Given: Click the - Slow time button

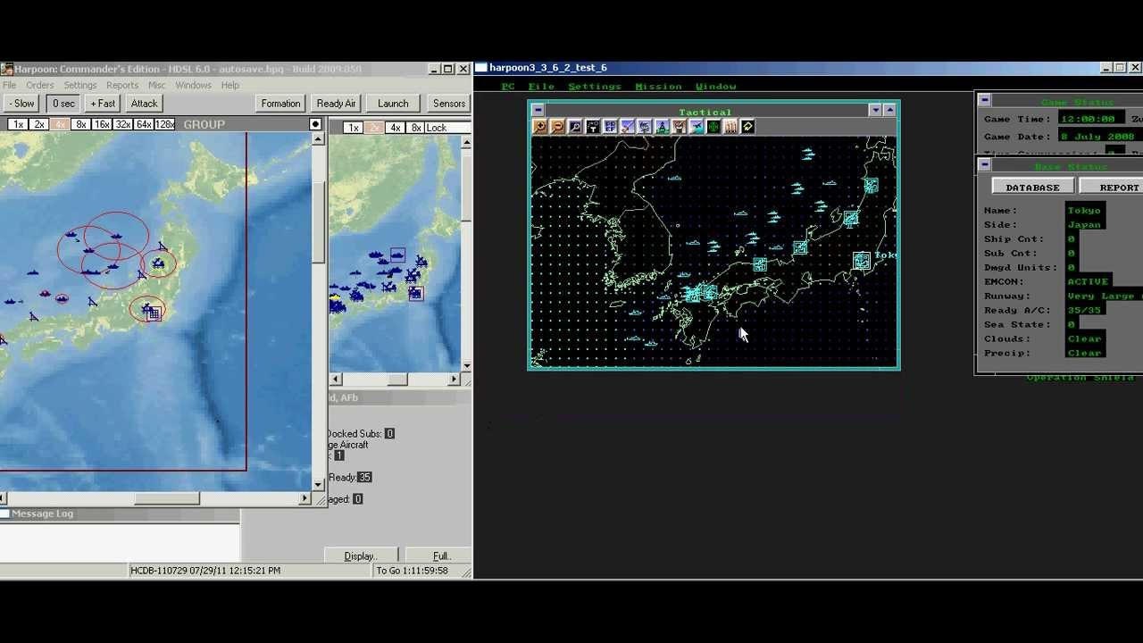Looking at the screenshot, I should [x=21, y=104].
